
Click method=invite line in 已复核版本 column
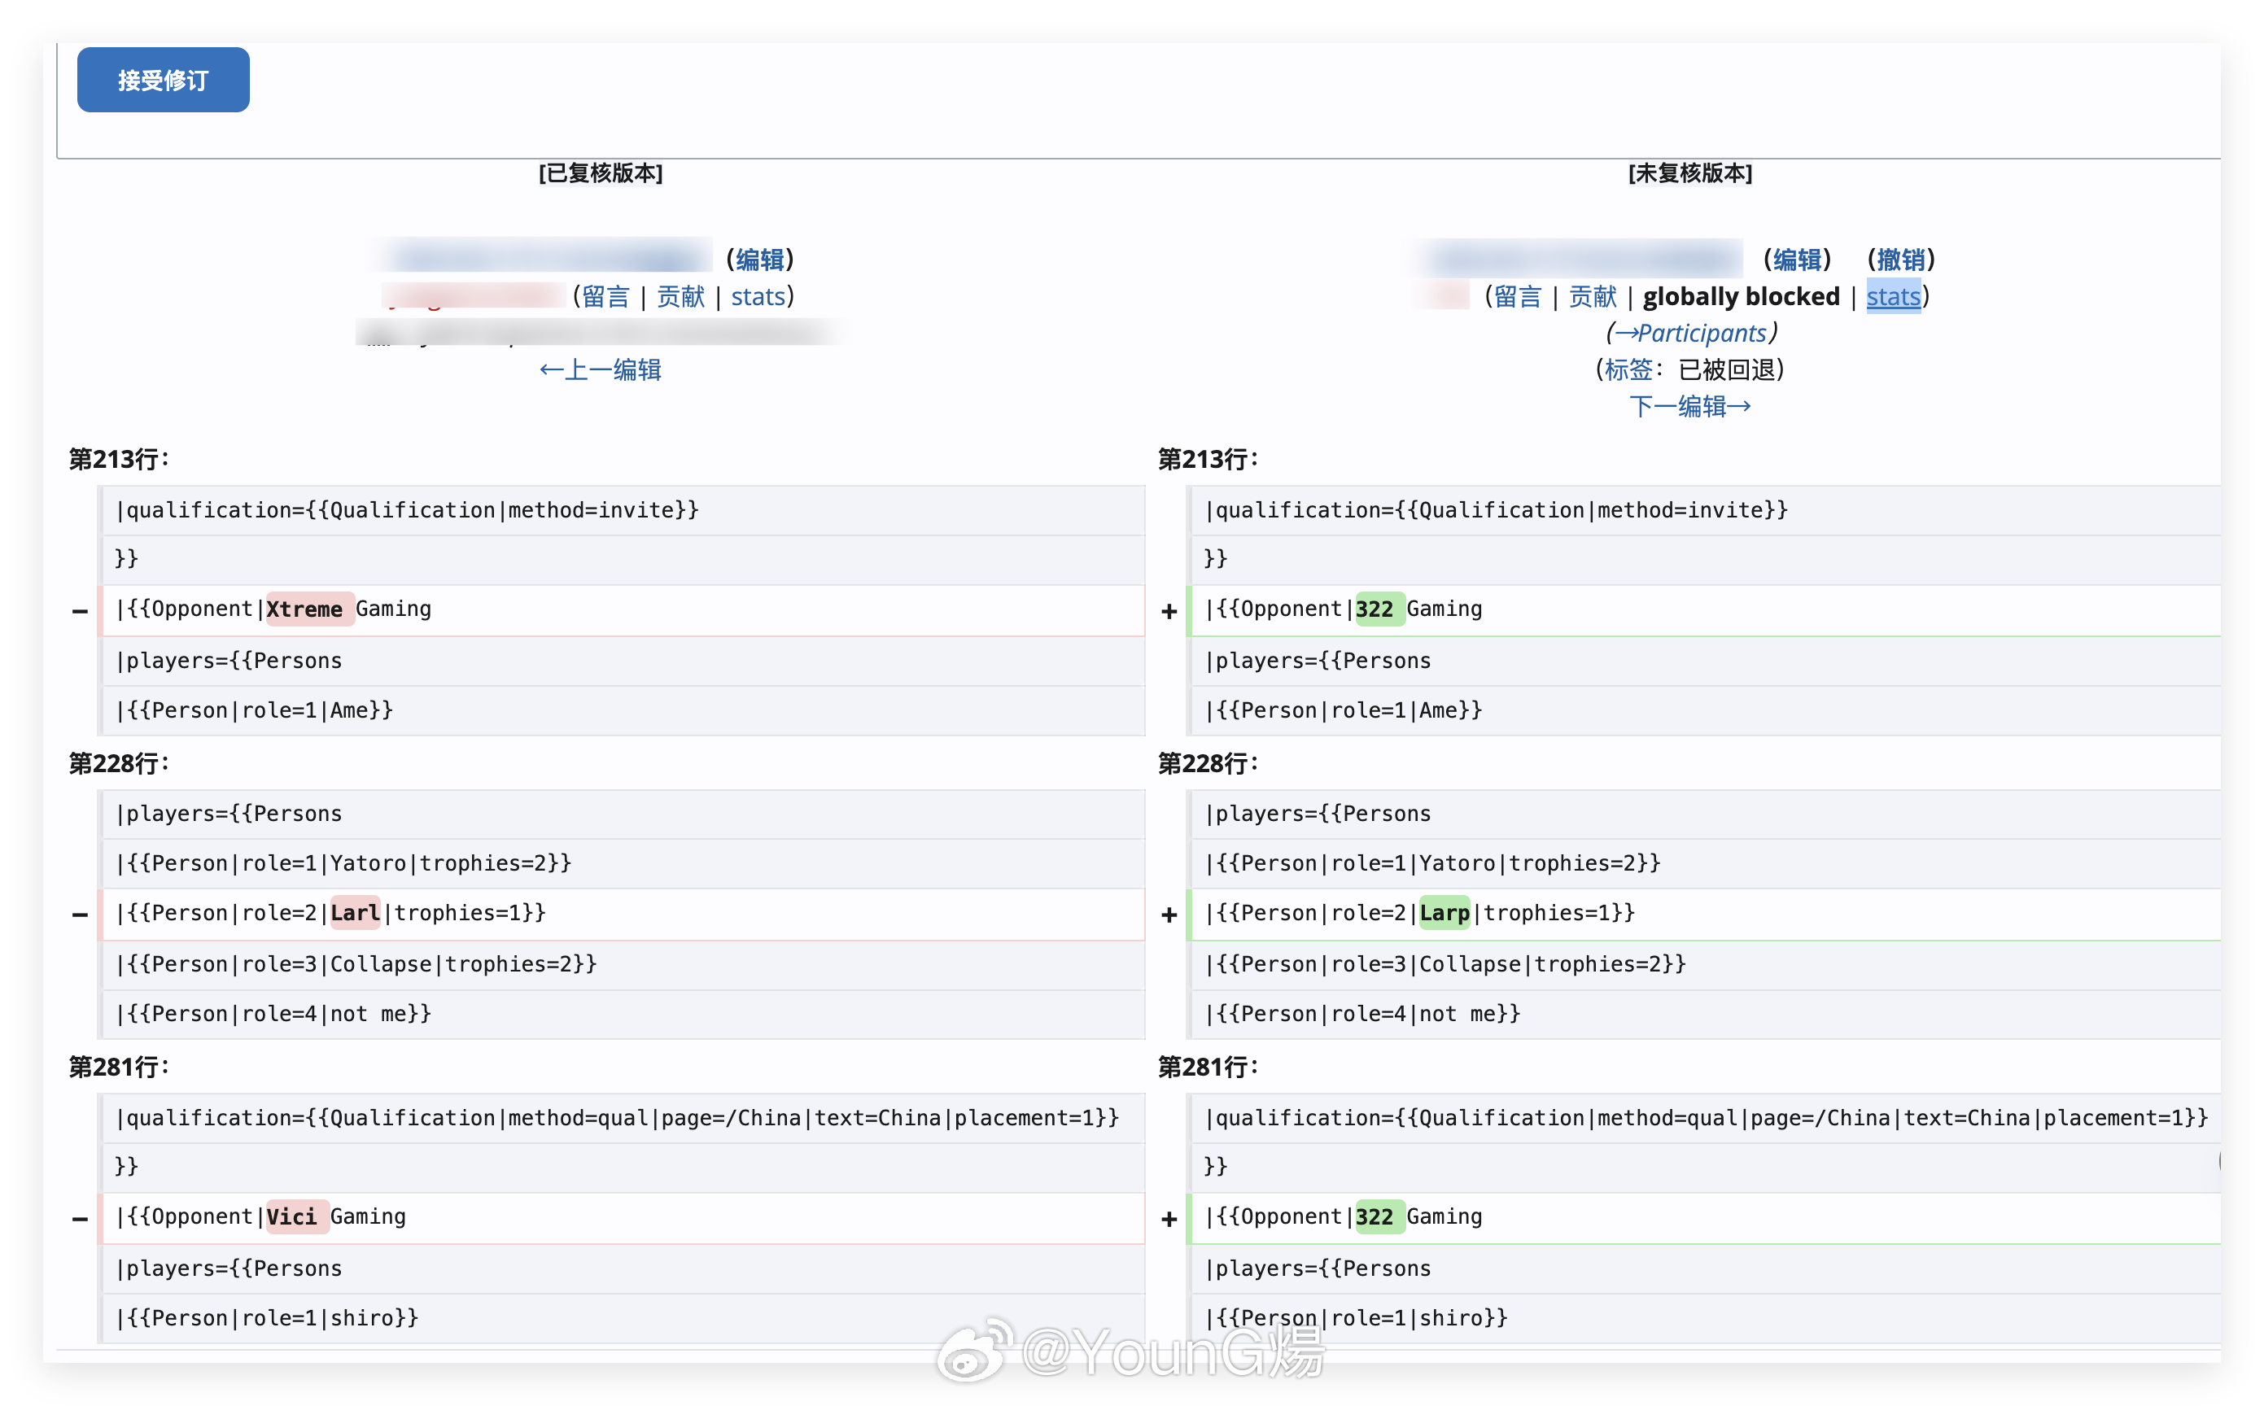coord(623,509)
